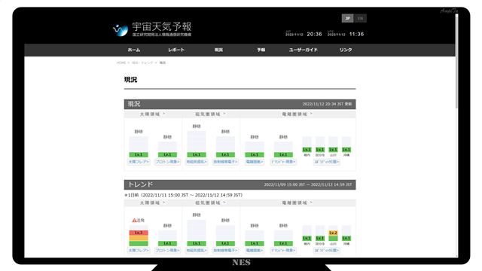Open 電離圏嵐> button in the 現況 panel
This screenshot has height=271, width=482.
255,162
